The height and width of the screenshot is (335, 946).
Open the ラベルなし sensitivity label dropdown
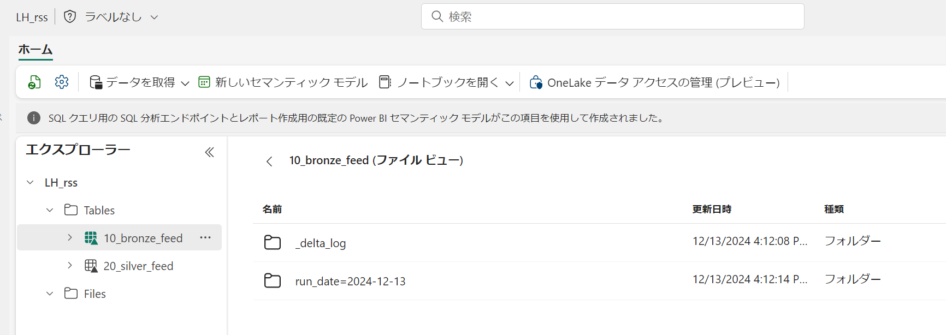pyautogui.click(x=121, y=17)
